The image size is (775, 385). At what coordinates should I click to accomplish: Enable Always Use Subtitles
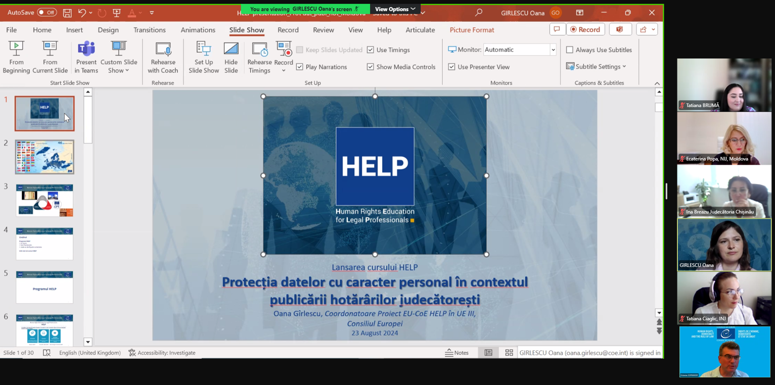coord(570,50)
